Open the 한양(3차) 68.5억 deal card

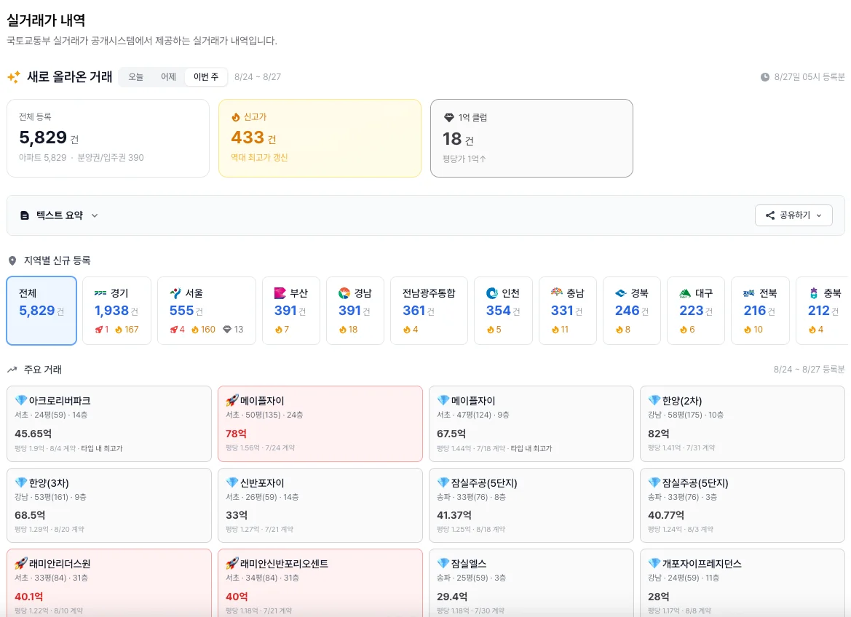click(x=109, y=505)
